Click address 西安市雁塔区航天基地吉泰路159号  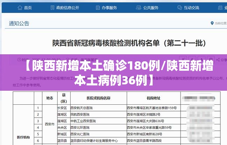coord(152,108)
